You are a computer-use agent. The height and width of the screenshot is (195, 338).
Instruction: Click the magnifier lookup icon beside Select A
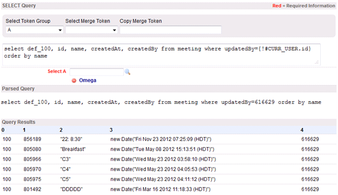(127, 72)
